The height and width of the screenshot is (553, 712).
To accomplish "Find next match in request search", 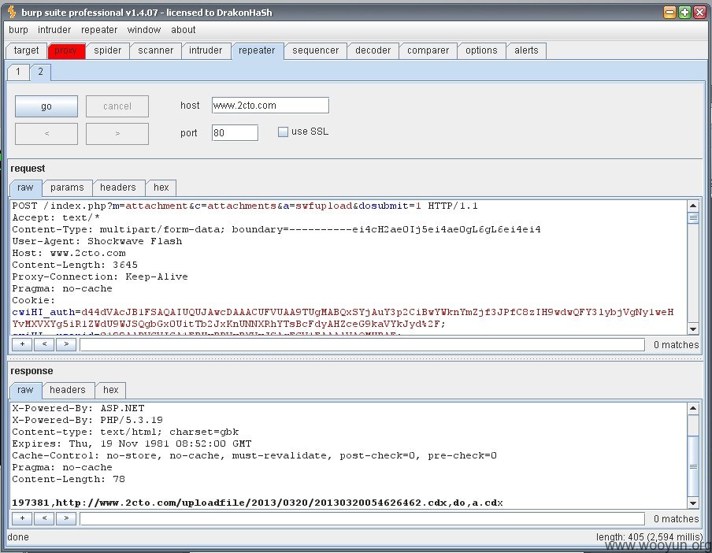I will pos(66,344).
